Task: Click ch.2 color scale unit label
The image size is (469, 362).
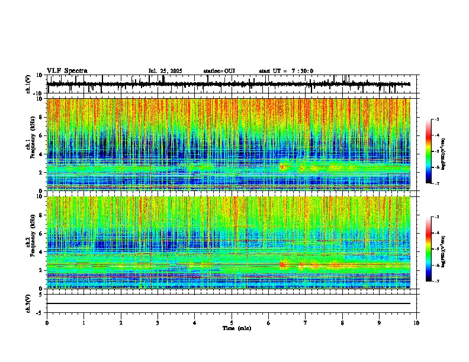Action: 444,251
